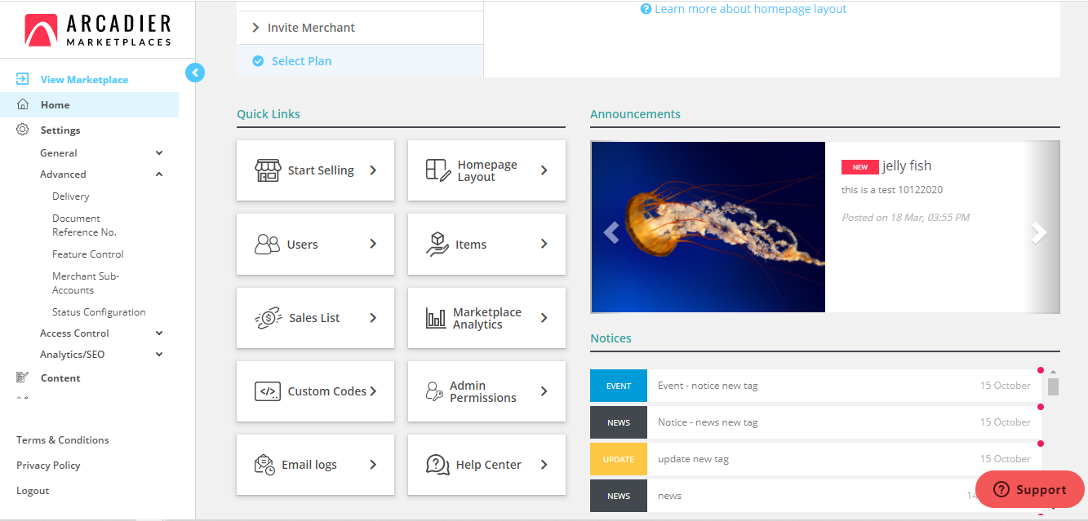Viewport: 1088px width, 521px height.
Task: Click the Support button question icon
Action: click(x=1001, y=489)
